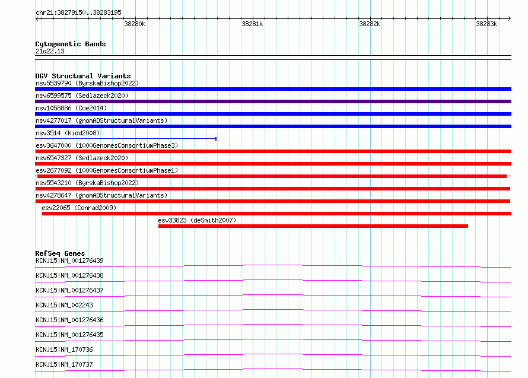Select the red esv22065 variant bar
Image resolution: width=528 pixels, height=378 pixels.
[276, 214]
